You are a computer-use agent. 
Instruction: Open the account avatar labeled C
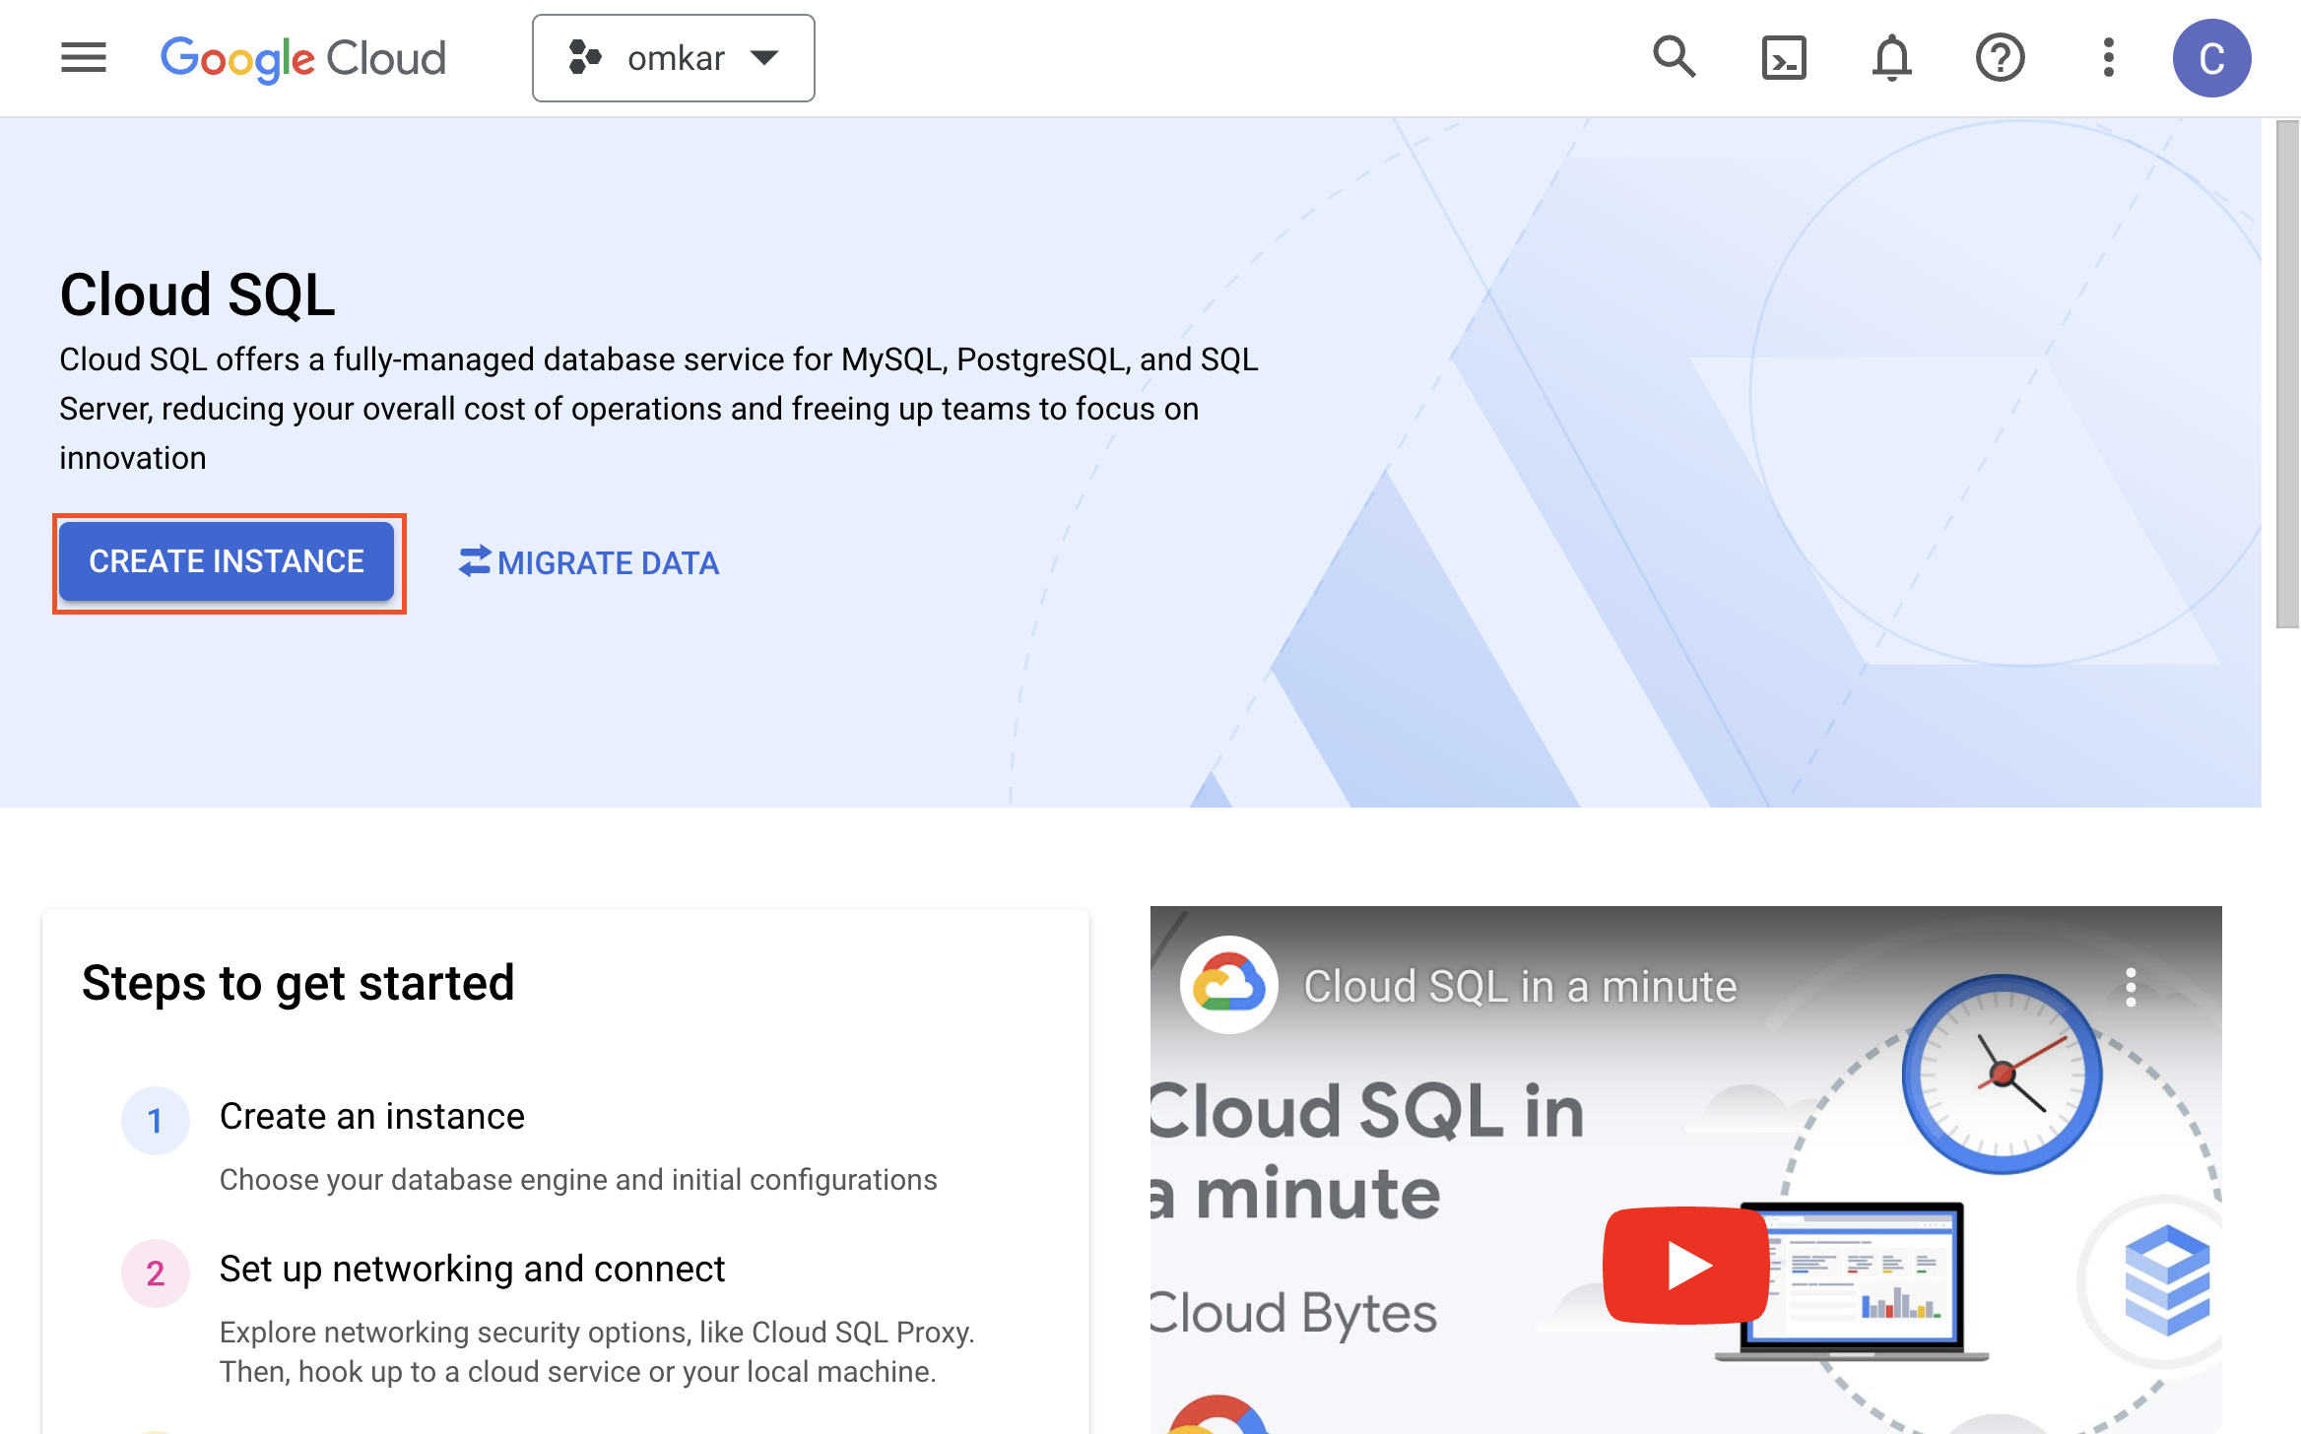coord(2212,58)
